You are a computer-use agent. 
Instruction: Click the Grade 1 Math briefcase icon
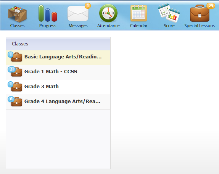pyautogui.click(x=17, y=72)
